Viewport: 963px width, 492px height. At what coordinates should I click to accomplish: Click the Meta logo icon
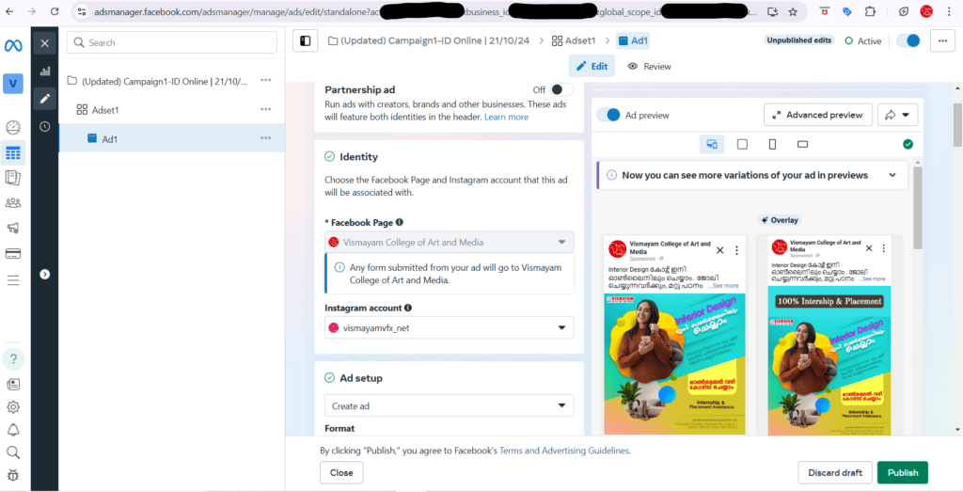pos(13,45)
